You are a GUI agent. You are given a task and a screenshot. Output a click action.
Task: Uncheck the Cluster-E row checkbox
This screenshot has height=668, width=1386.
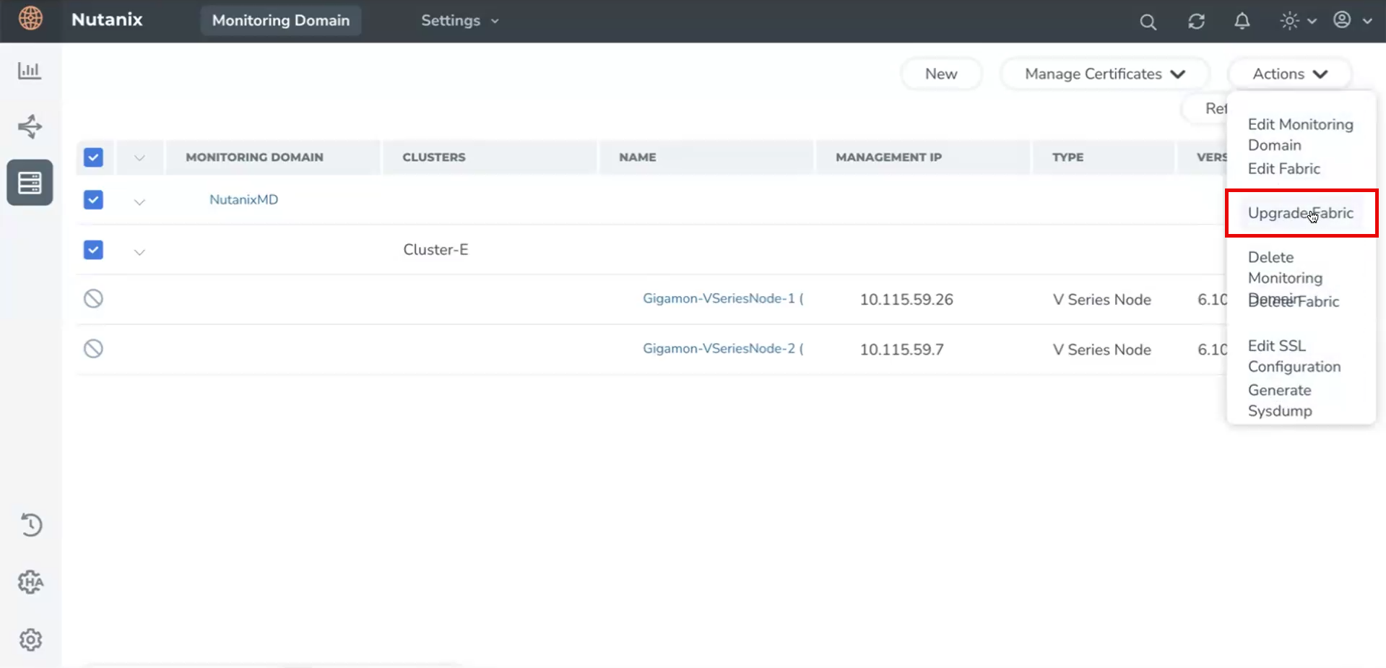click(93, 250)
